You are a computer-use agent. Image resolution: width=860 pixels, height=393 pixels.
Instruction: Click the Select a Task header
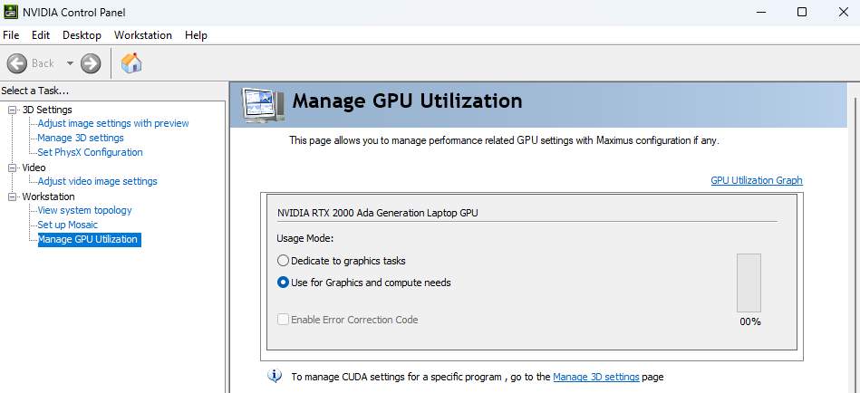[34, 91]
